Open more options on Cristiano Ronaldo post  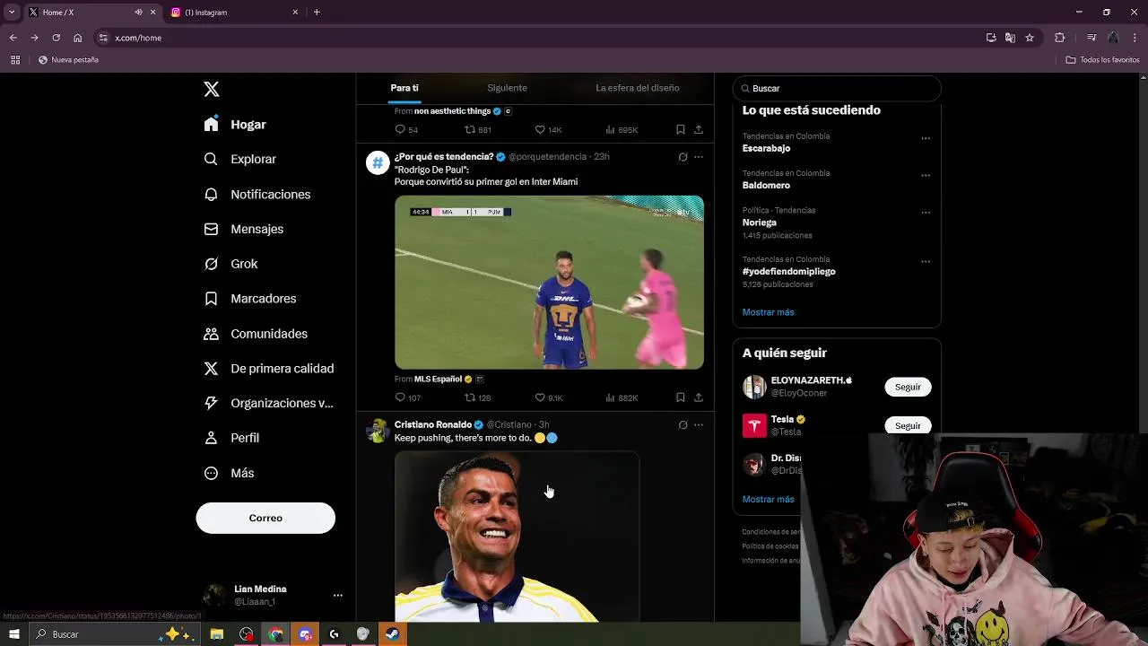699,425
